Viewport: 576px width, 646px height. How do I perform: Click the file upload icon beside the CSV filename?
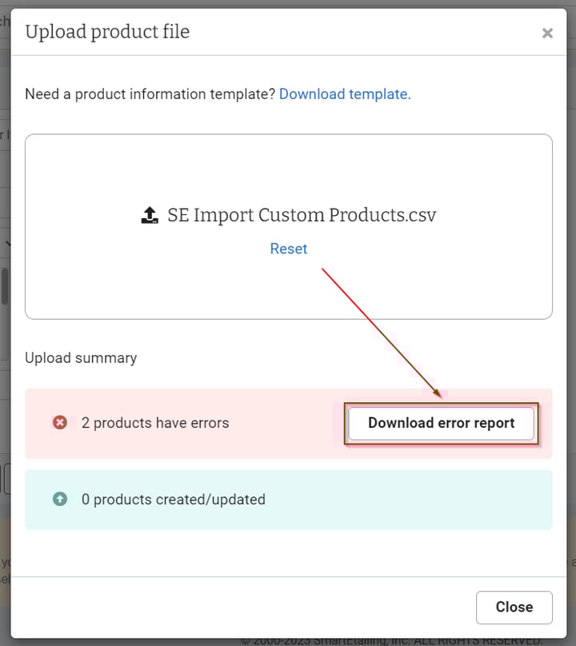[150, 214]
